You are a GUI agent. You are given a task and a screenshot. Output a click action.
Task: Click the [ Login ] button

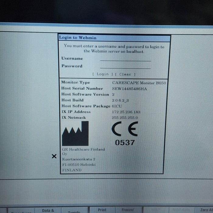103,74
